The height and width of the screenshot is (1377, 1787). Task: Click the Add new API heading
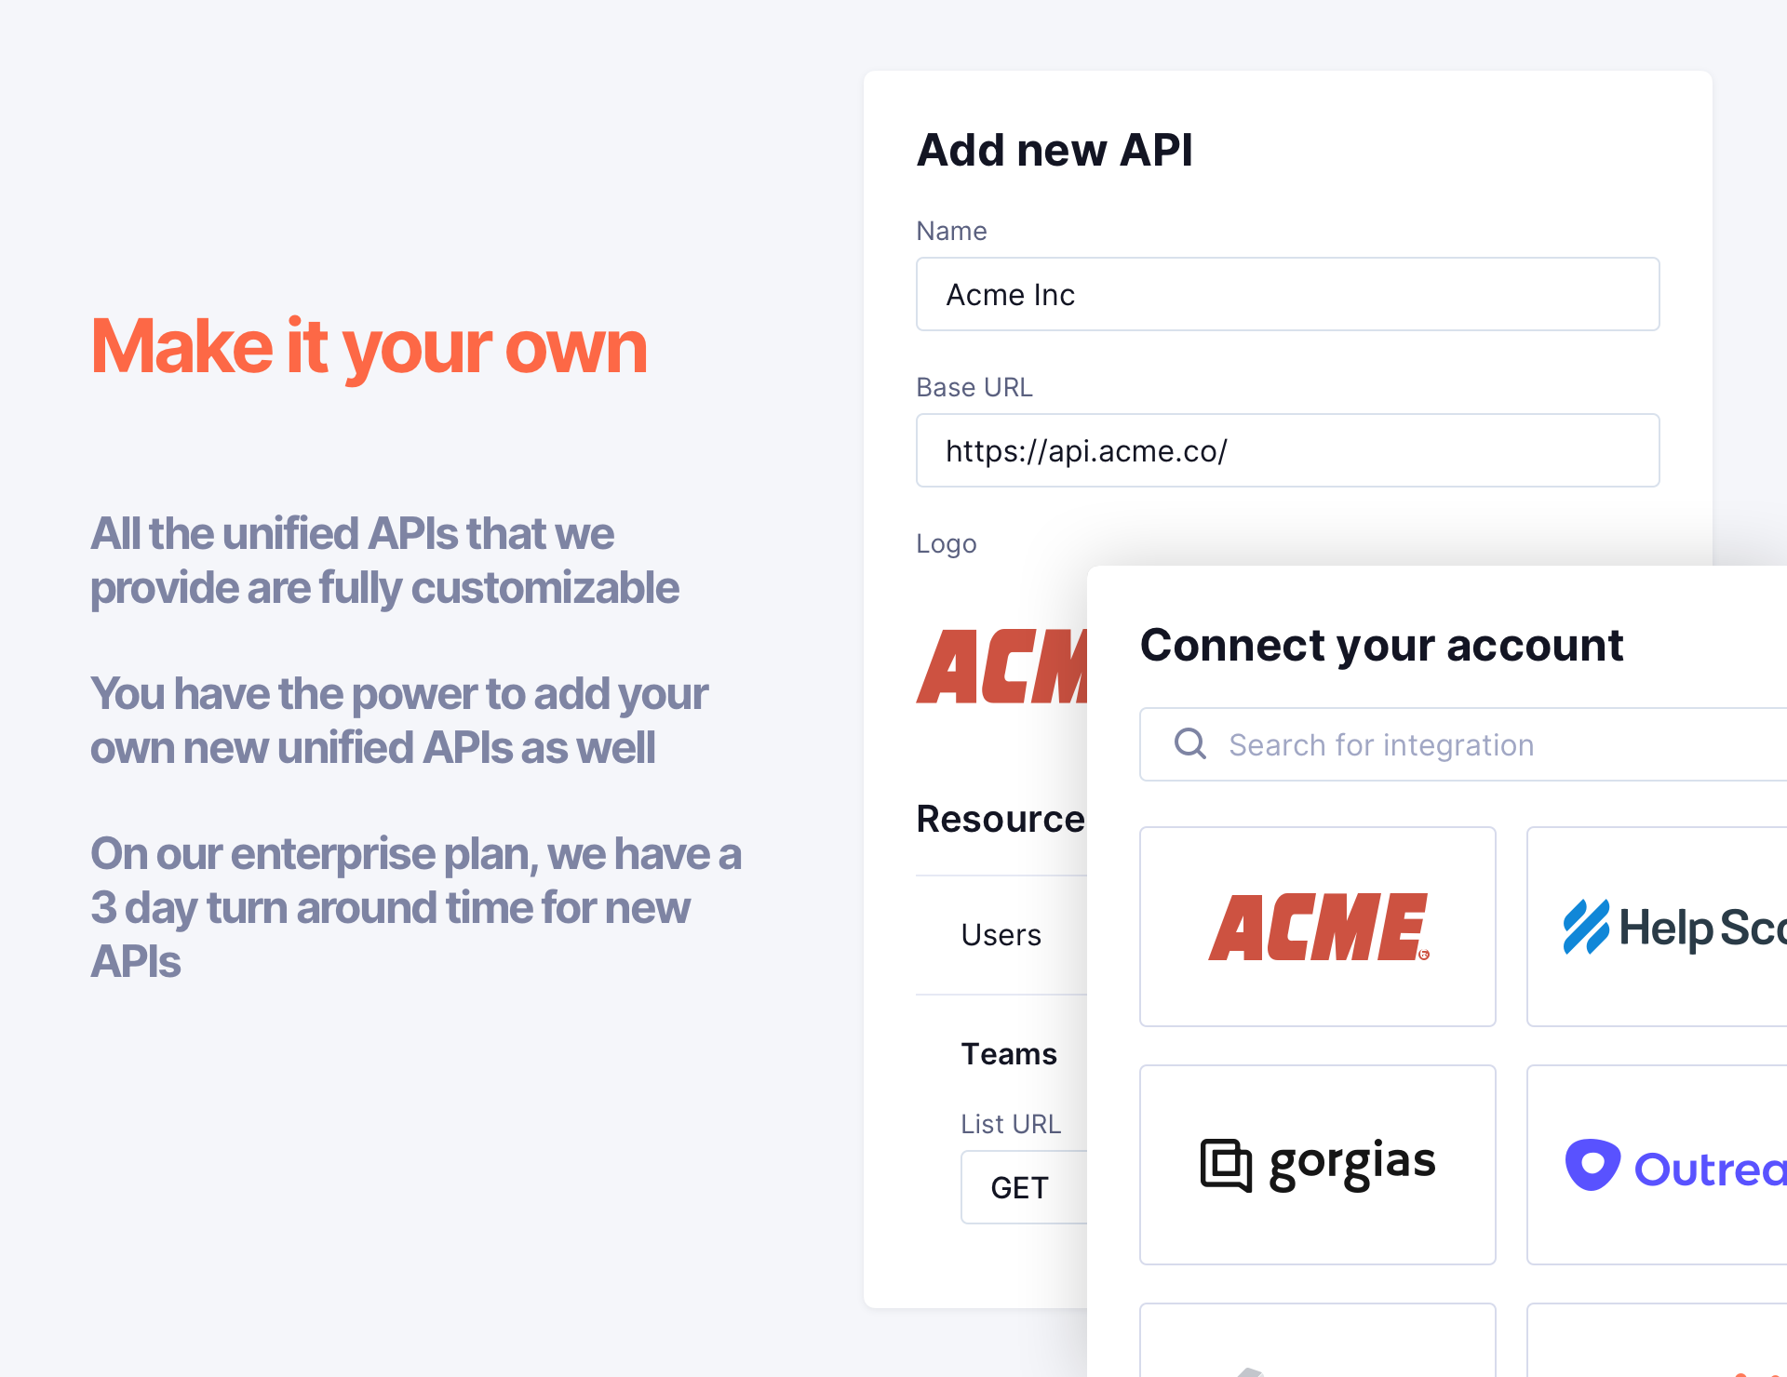pyautogui.click(x=1055, y=150)
